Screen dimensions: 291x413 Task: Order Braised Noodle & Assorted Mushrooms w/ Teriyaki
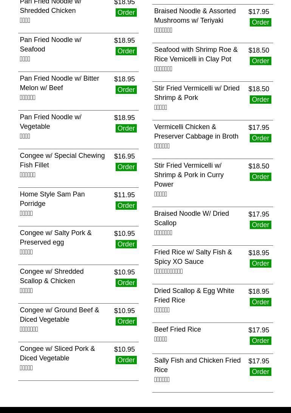(x=260, y=22)
